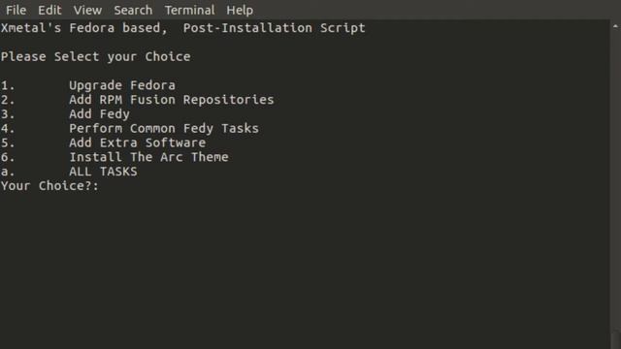Open the Edit menu
The width and height of the screenshot is (621, 349).
point(49,10)
